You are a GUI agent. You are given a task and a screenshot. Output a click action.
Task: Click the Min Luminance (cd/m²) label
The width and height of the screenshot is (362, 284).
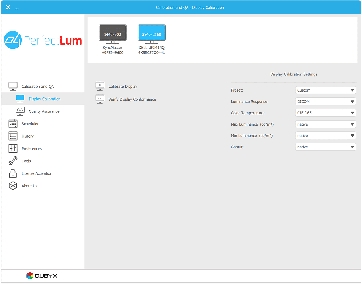(252, 136)
